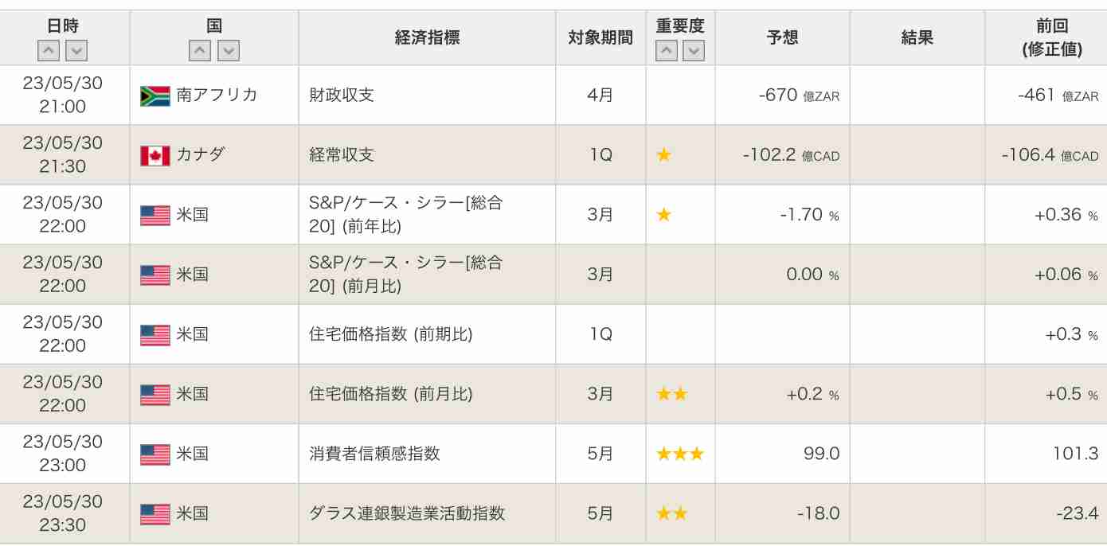Click the 経済指標 column header

428,37
